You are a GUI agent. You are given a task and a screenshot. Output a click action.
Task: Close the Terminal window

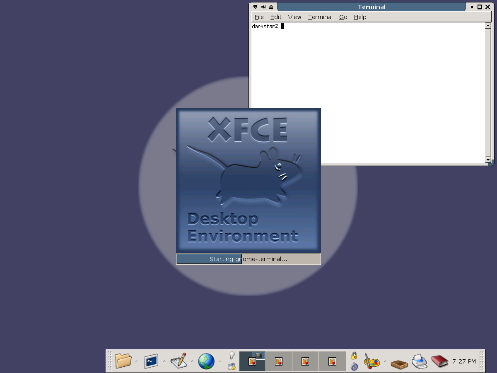click(x=487, y=7)
